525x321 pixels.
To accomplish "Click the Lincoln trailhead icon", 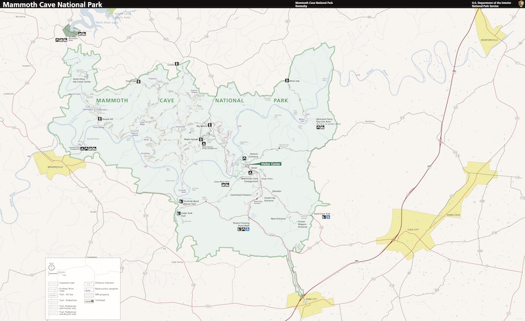I will pyautogui.click(x=177, y=64).
